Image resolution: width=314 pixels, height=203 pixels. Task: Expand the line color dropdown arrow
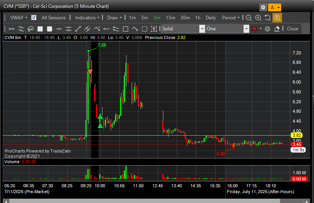click(261, 29)
